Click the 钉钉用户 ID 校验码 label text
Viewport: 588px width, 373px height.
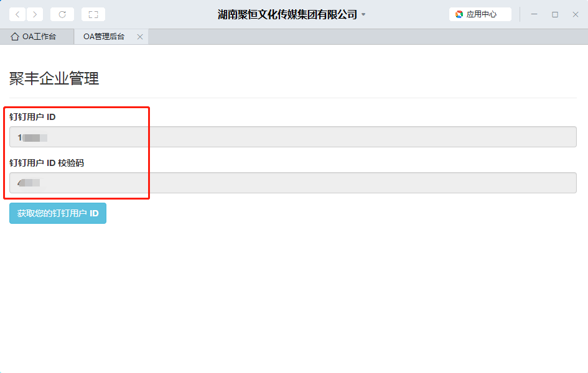tap(47, 163)
